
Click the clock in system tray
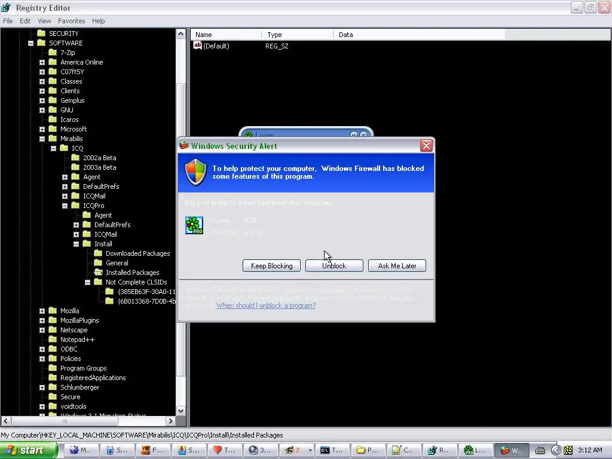pos(590,450)
